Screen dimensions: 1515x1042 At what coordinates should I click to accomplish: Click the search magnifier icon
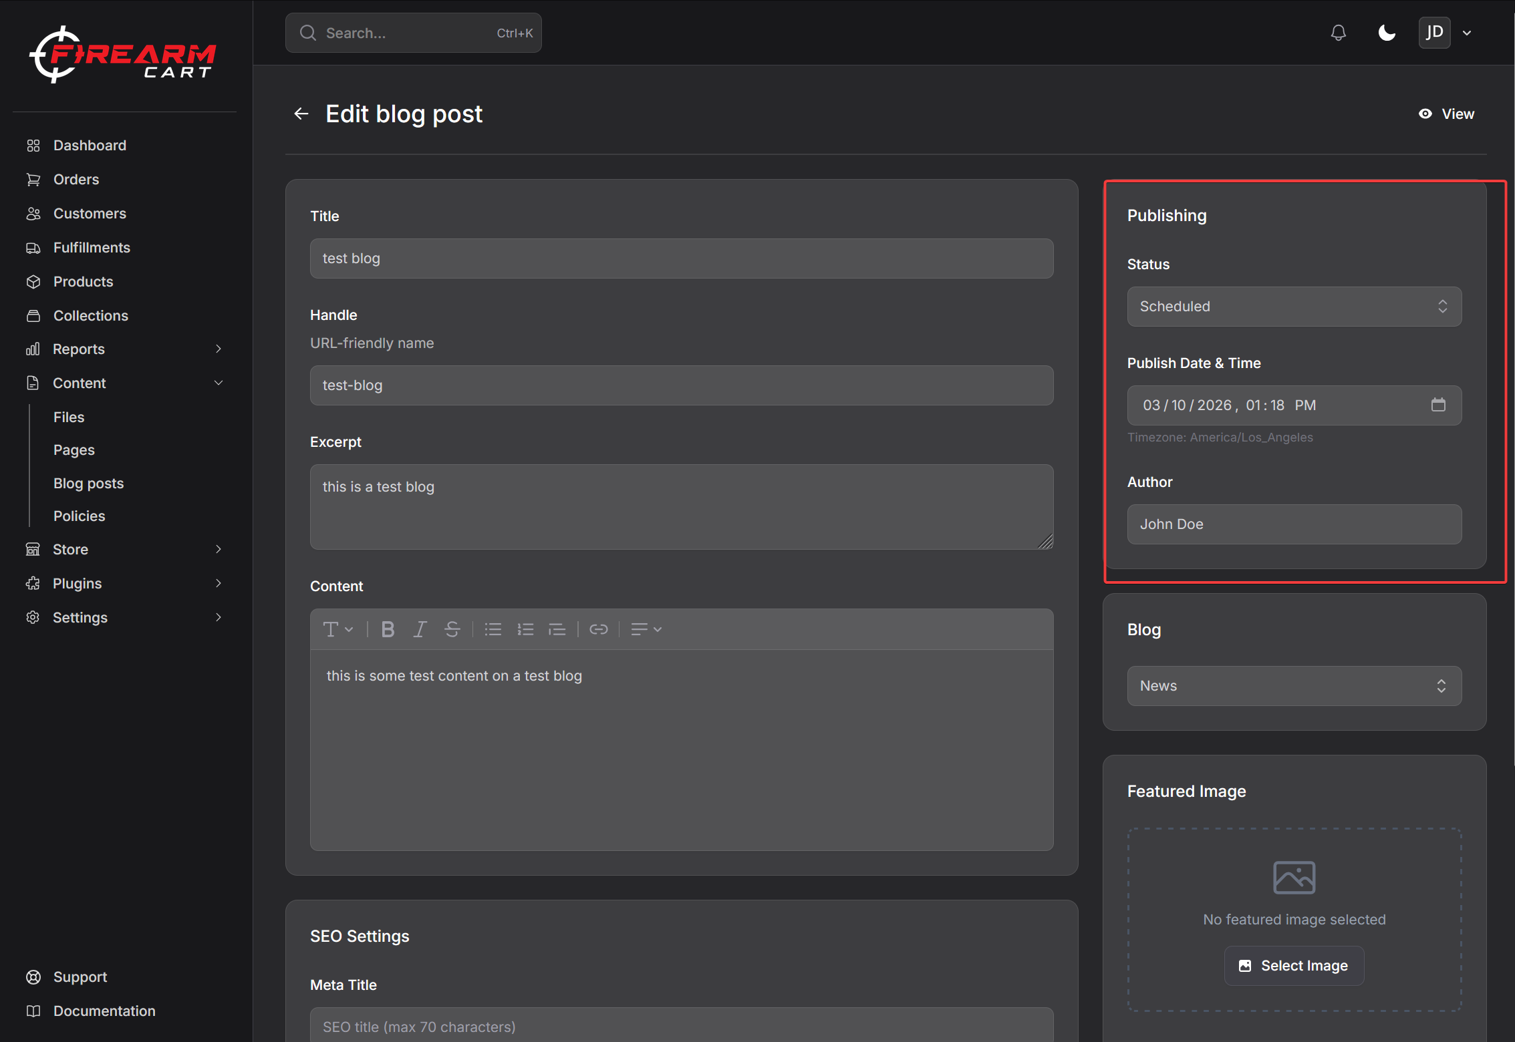(307, 33)
